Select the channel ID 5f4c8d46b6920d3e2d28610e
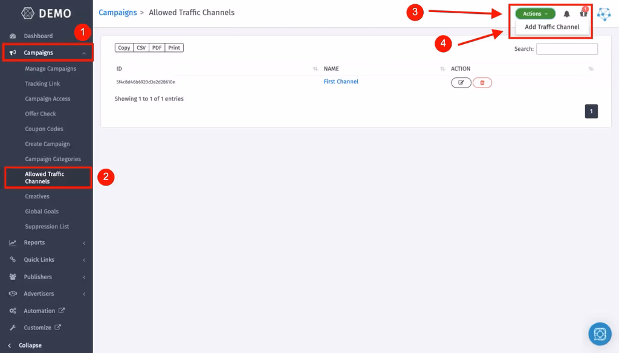This screenshot has height=353, width=619. [x=146, y=82]
